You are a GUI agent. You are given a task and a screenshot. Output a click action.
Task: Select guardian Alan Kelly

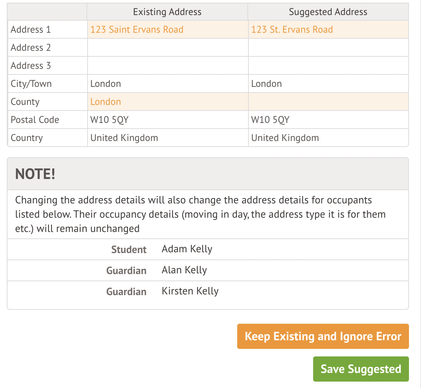click(x=184, y=270)
